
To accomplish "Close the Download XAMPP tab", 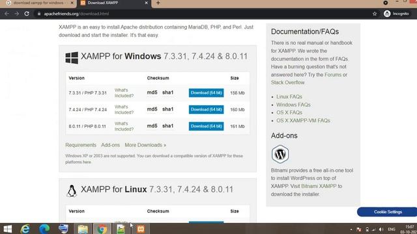I will click(x=146, y=3).
